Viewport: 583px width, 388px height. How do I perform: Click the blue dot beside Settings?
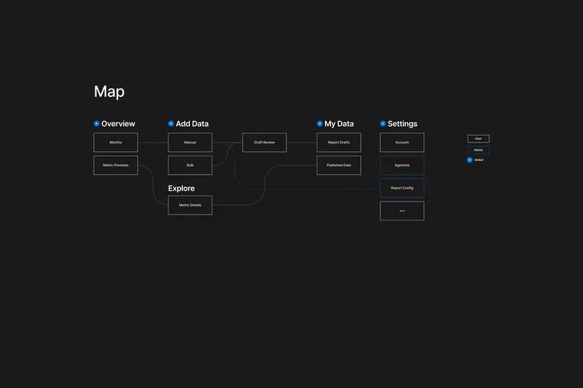coord(383,124)
